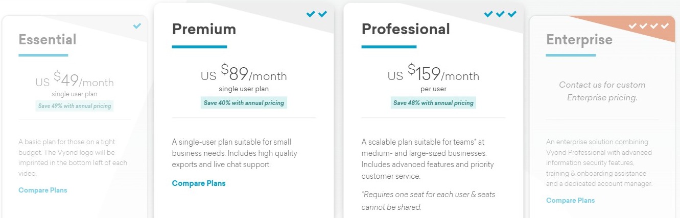Click the US $159/month price
The height and width of the screenshot is (218, 680).
[x=434, y=74]
